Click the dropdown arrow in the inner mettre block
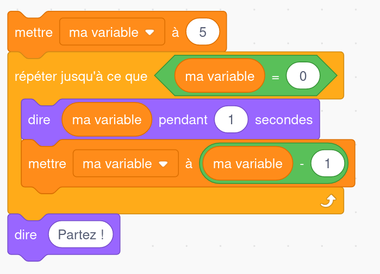Screen dimensions: 380x274 [163, 164]
